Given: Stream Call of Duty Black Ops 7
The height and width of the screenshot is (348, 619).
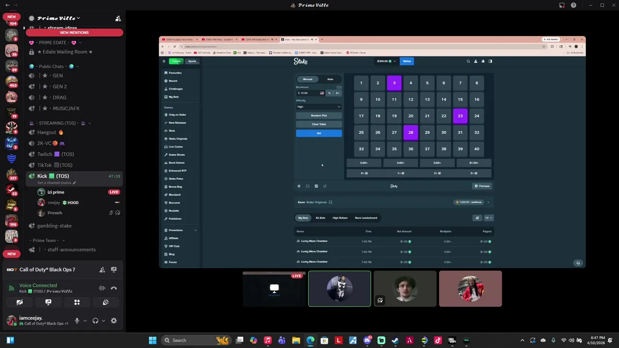Looking at the screenshot, I should coord(114,270).
